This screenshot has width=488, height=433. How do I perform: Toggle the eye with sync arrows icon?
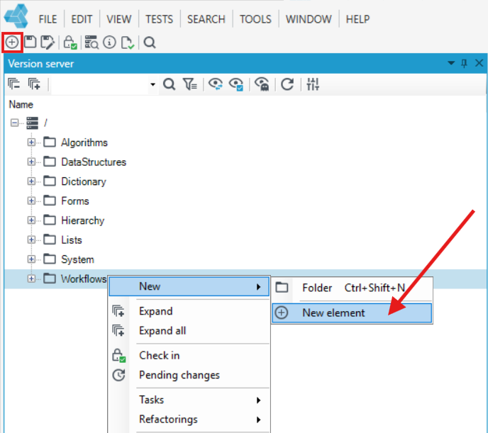pos(216,84)
